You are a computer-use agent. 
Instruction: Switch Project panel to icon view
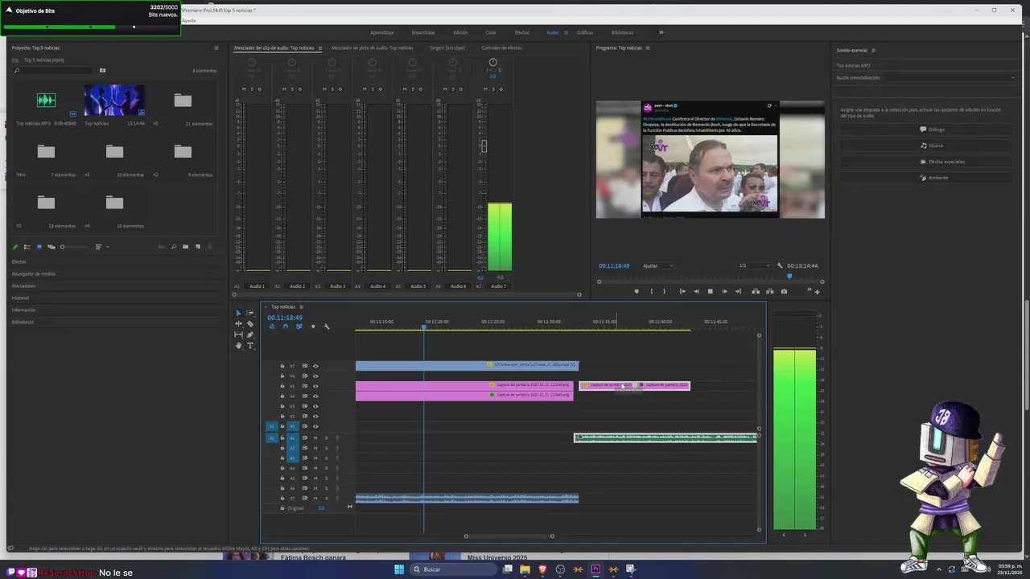pyautogui.click(x=39, y=247)
